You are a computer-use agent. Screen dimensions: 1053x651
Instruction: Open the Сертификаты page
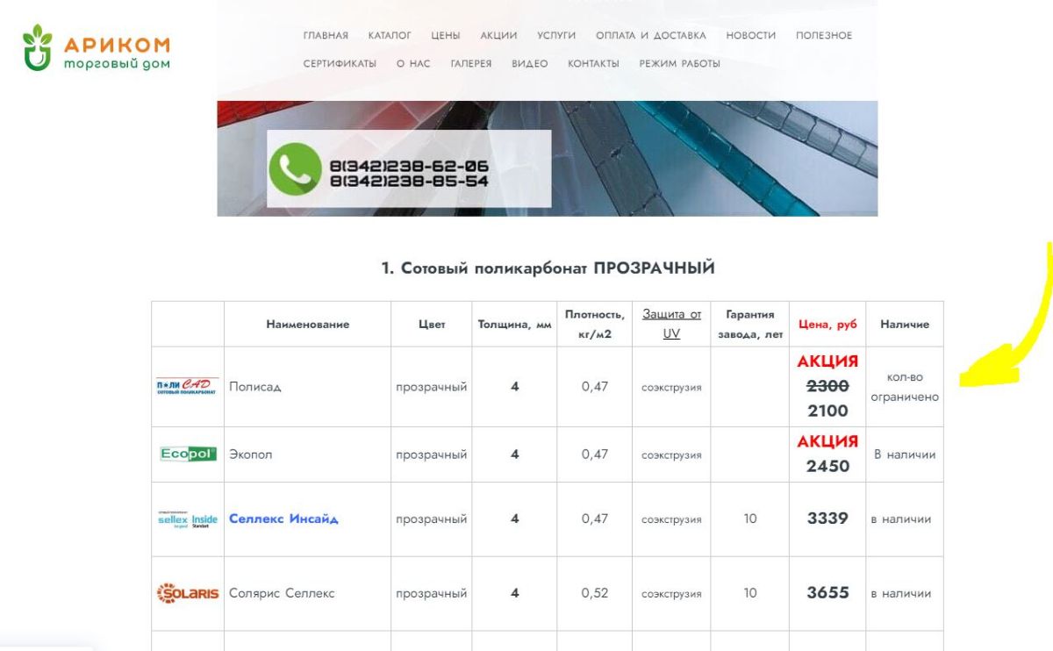[x=340, y=64]
